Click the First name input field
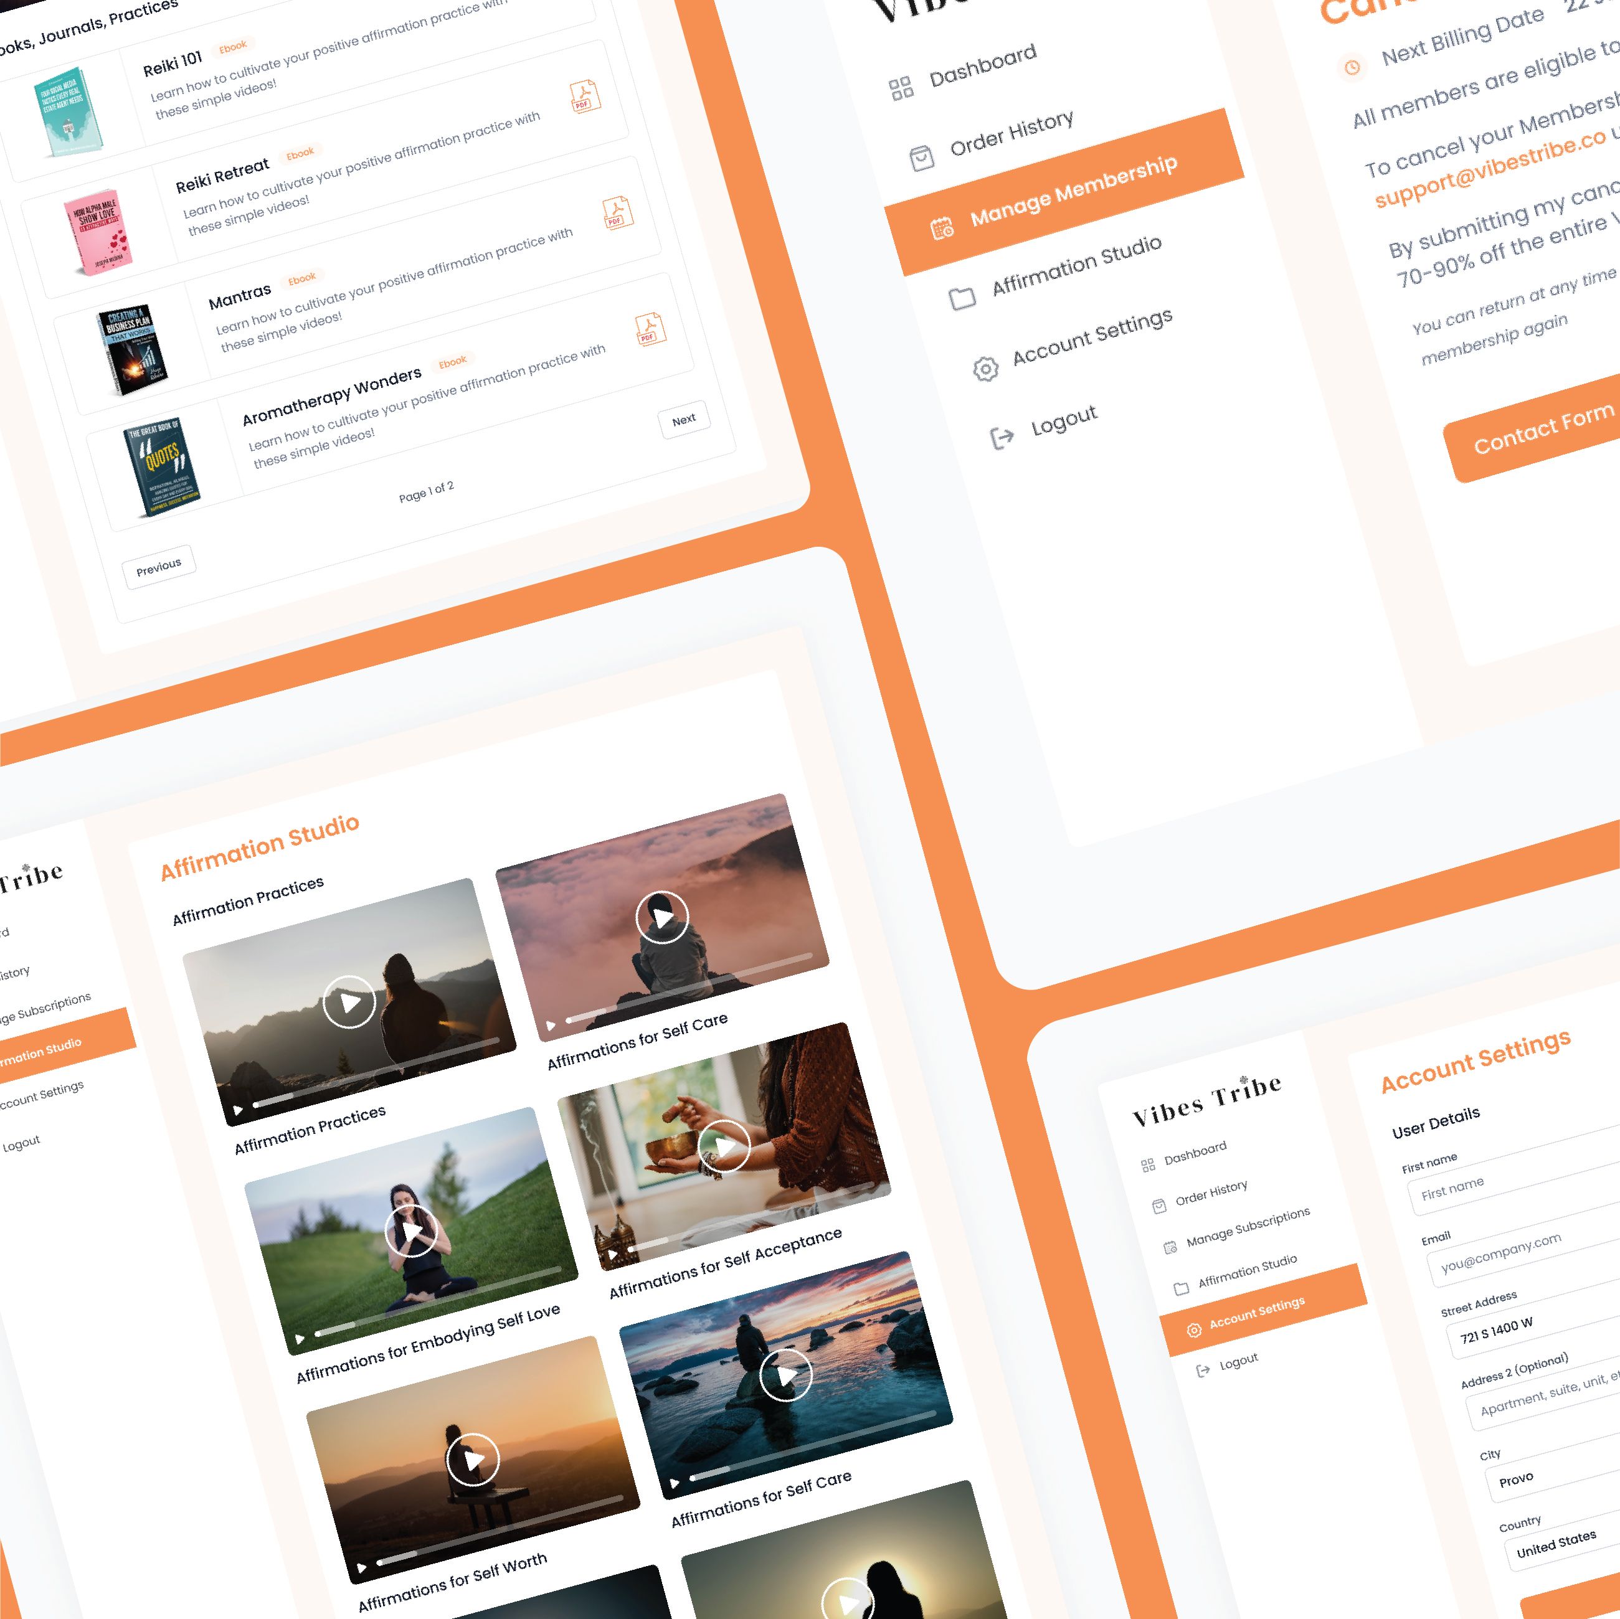The width and height of the screenshot is (1620, 1619). click(1514, 1171)
